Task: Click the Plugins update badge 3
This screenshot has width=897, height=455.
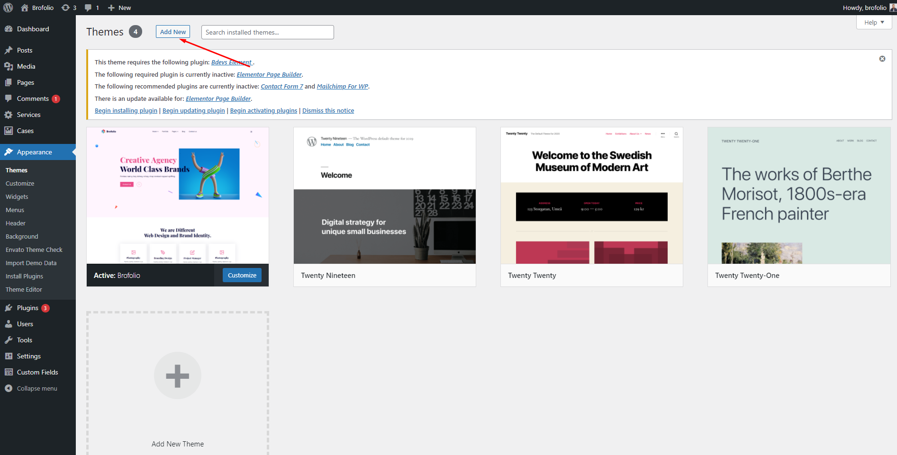Action: pyautogui.click(x=45, y=308)
